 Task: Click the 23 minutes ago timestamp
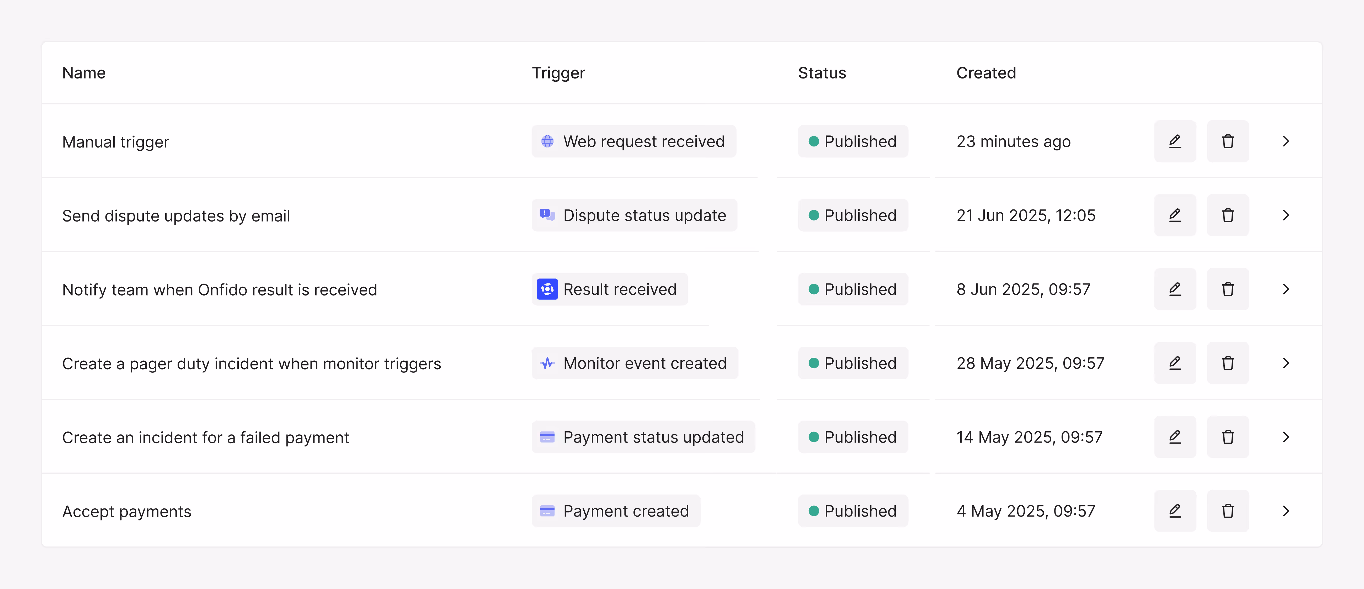(x=1014, y=141)
